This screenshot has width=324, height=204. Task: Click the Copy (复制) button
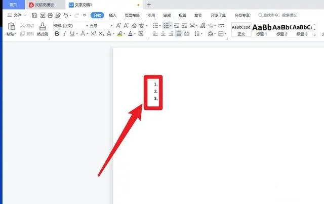[x=27, y=33]
